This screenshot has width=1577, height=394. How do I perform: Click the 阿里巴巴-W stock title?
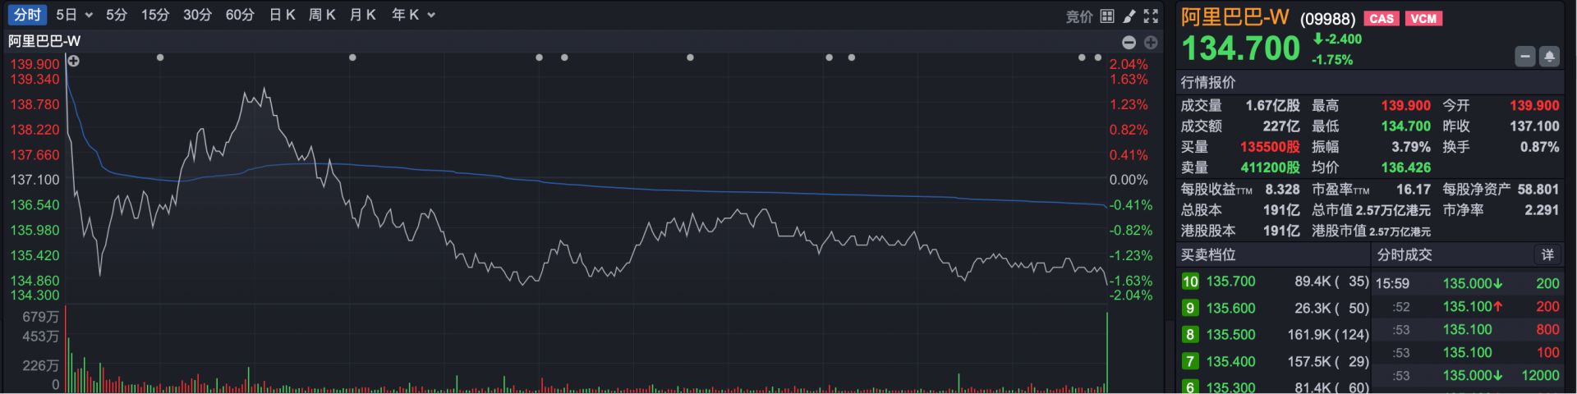(x=1234, y=17)
